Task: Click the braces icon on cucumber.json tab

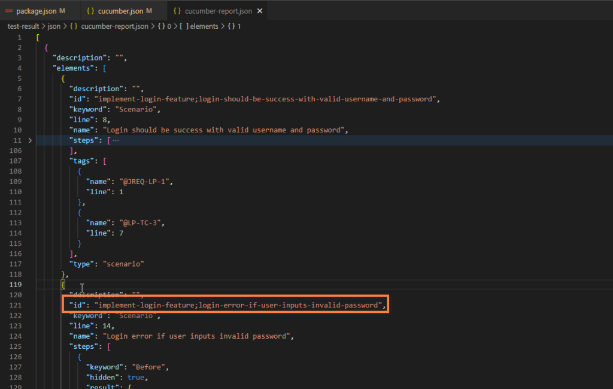Action: click(x=90, y=11)
